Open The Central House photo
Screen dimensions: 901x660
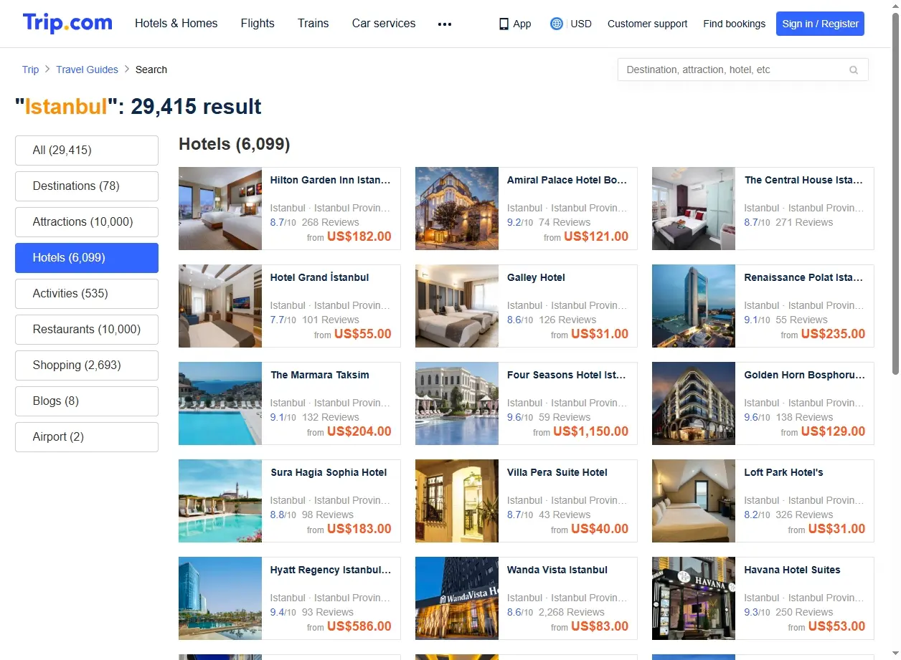(694, 209)
